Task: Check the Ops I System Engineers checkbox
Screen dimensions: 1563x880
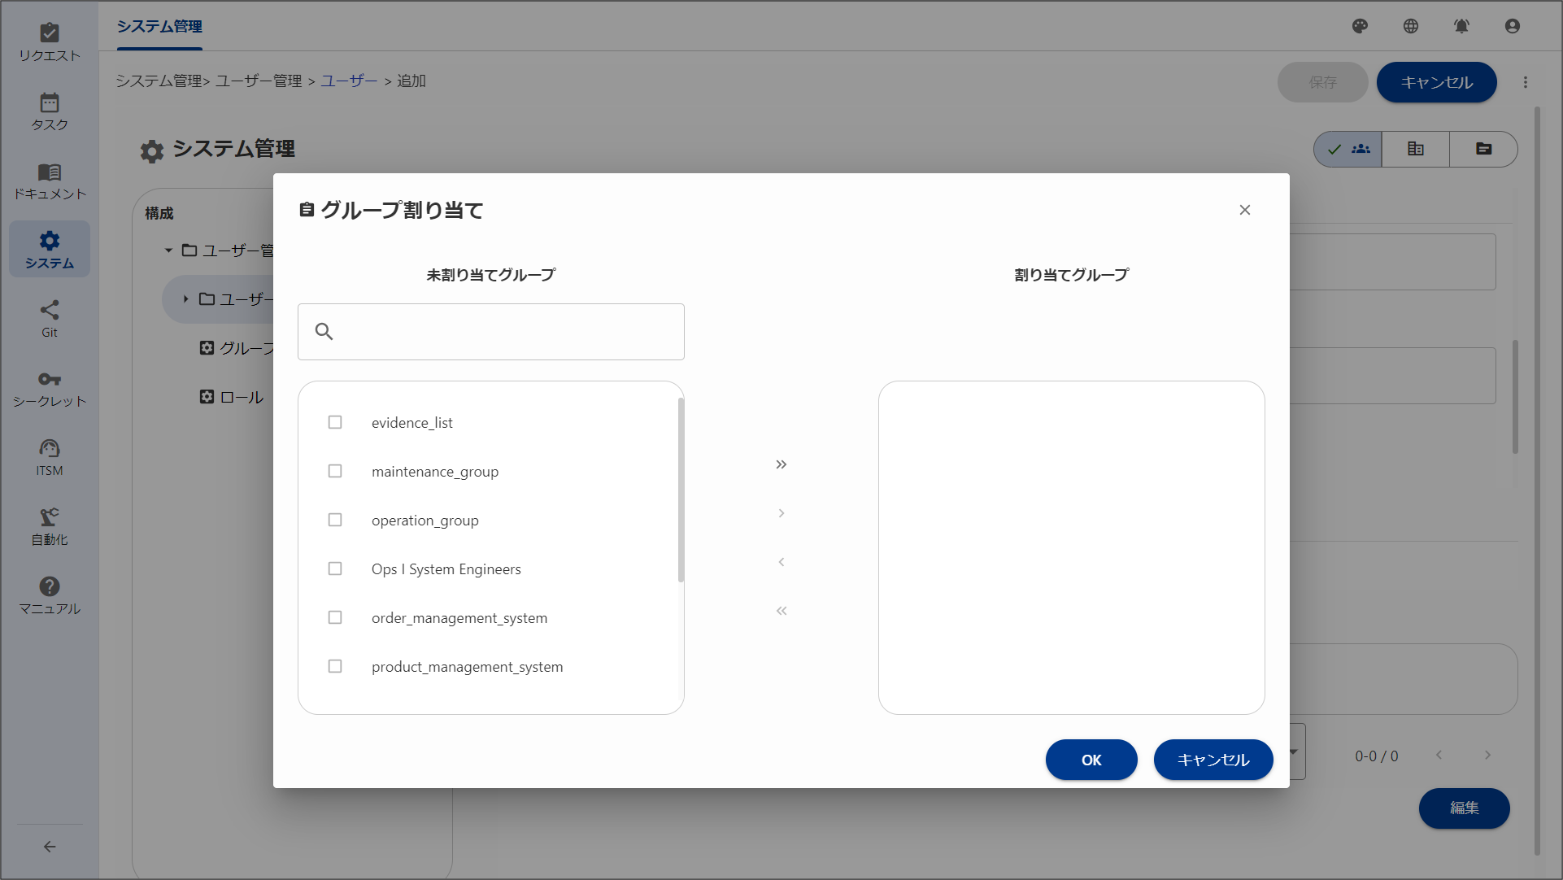Action: pyautogui.click(x=335, y=569)
